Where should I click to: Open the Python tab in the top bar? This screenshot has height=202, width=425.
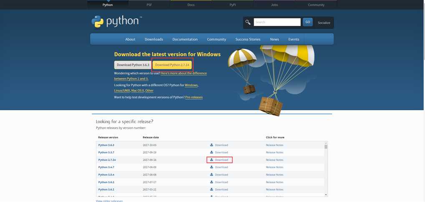pos(108,5)
